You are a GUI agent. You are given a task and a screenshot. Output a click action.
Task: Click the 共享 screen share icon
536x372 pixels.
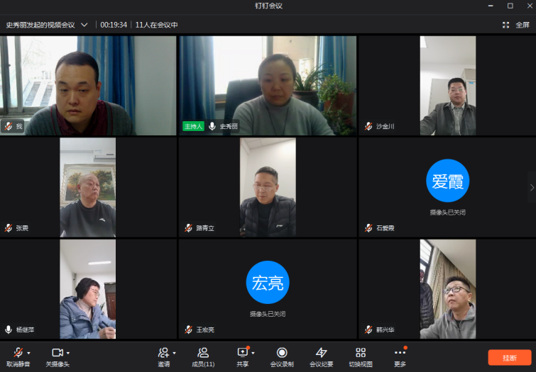(x=242, y=353)
